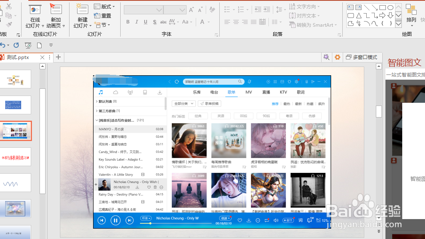Screen dimensions: 425x239
Task: Toggle bold formatting
Action: [x=128, y=22]
